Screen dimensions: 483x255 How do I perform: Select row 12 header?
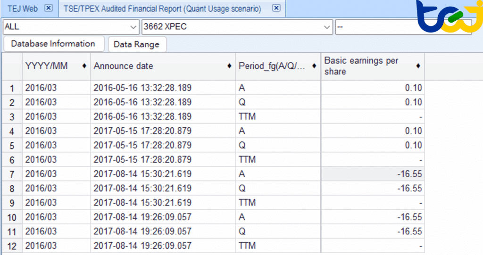[12, 246]
